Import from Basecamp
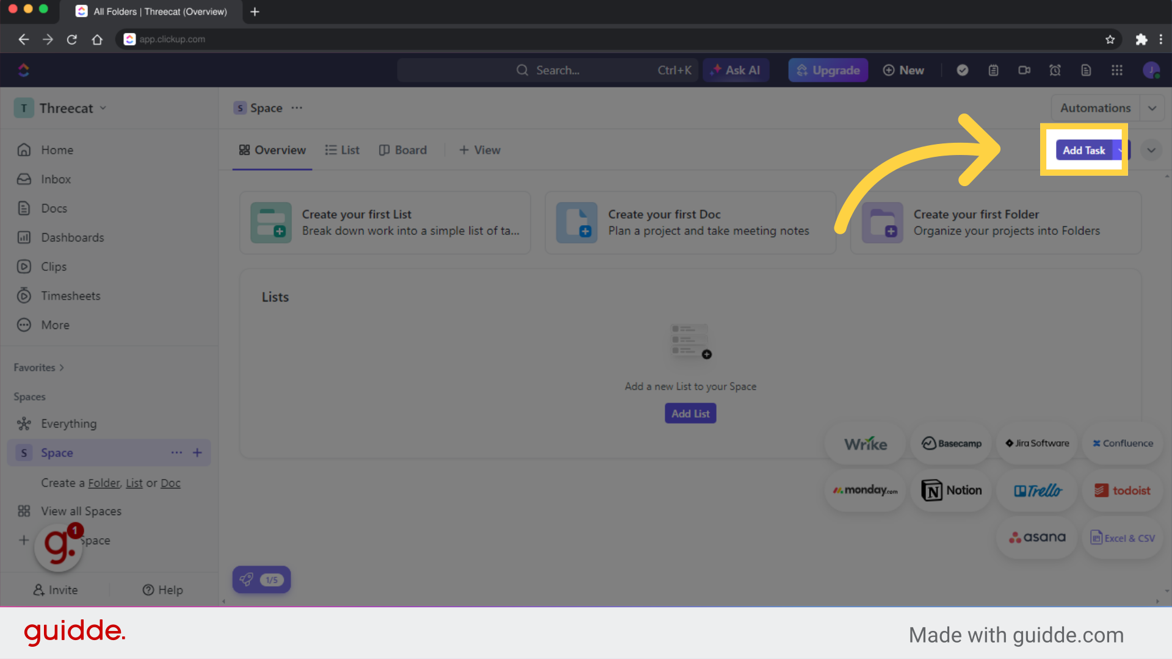 tap(952, 444)
